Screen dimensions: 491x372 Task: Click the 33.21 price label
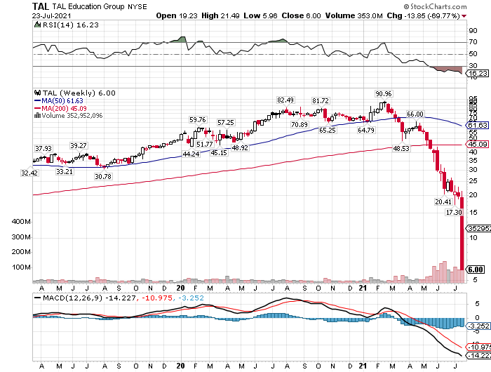pyautogui.click(x=65, y=171)
